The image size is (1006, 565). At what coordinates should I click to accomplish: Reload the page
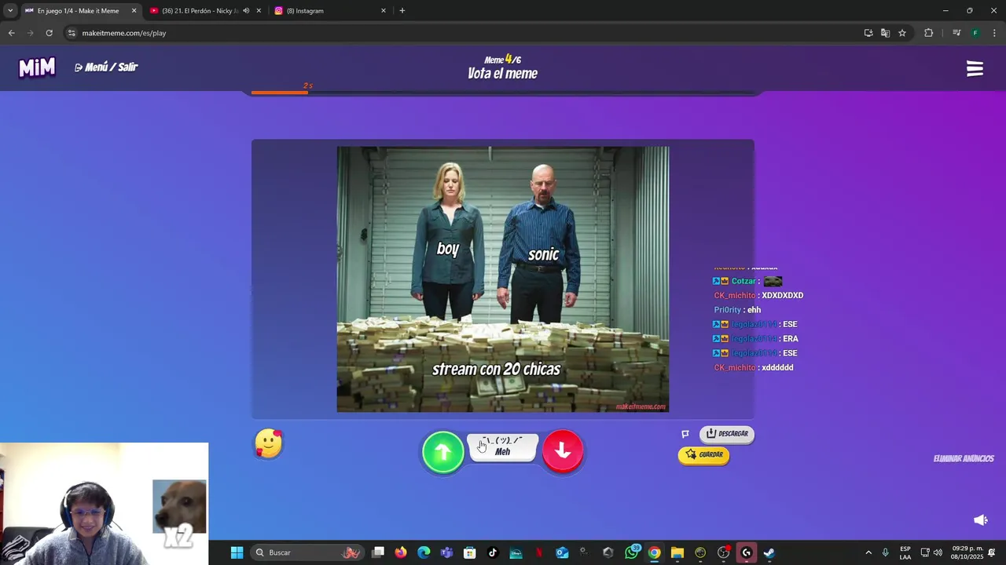[x=49, y=33]
